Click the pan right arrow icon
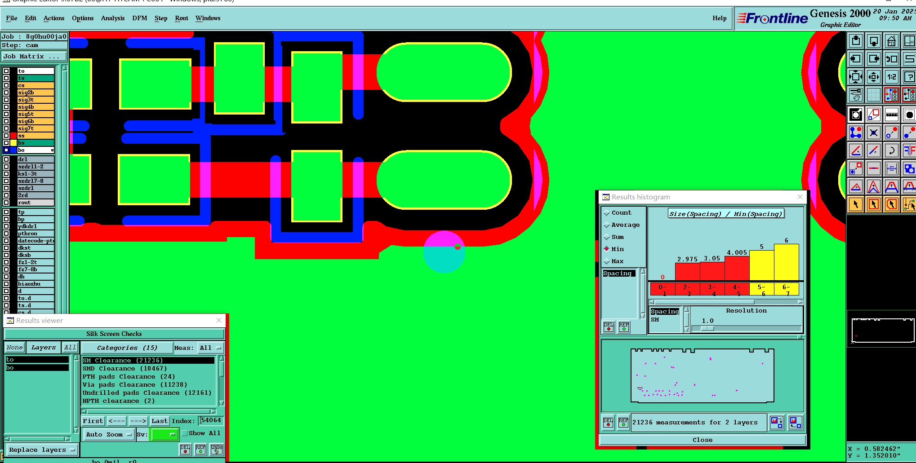 point(874,59)
